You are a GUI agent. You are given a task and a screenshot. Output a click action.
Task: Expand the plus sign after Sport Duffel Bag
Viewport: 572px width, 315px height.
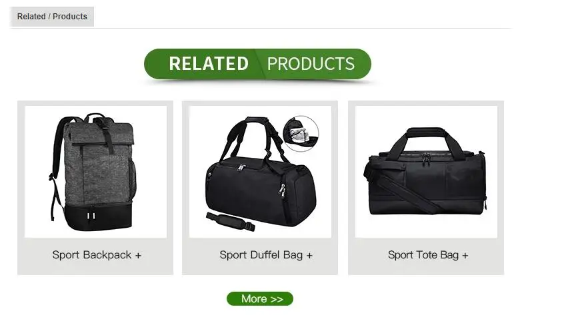(309, 256)
